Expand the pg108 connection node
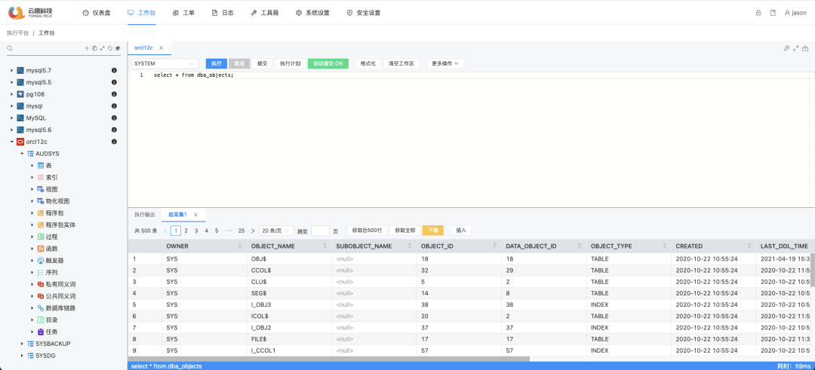 [11, 94]
